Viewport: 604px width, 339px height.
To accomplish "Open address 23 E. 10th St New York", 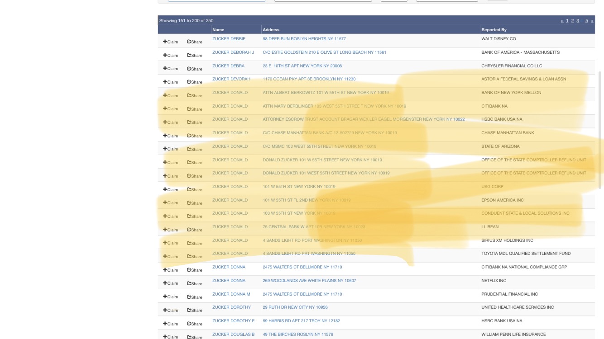I will coord(302,66).
